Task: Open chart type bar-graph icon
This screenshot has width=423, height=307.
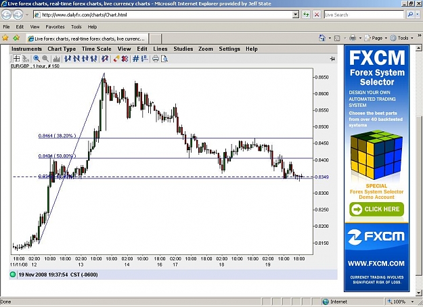Action: 57,58
